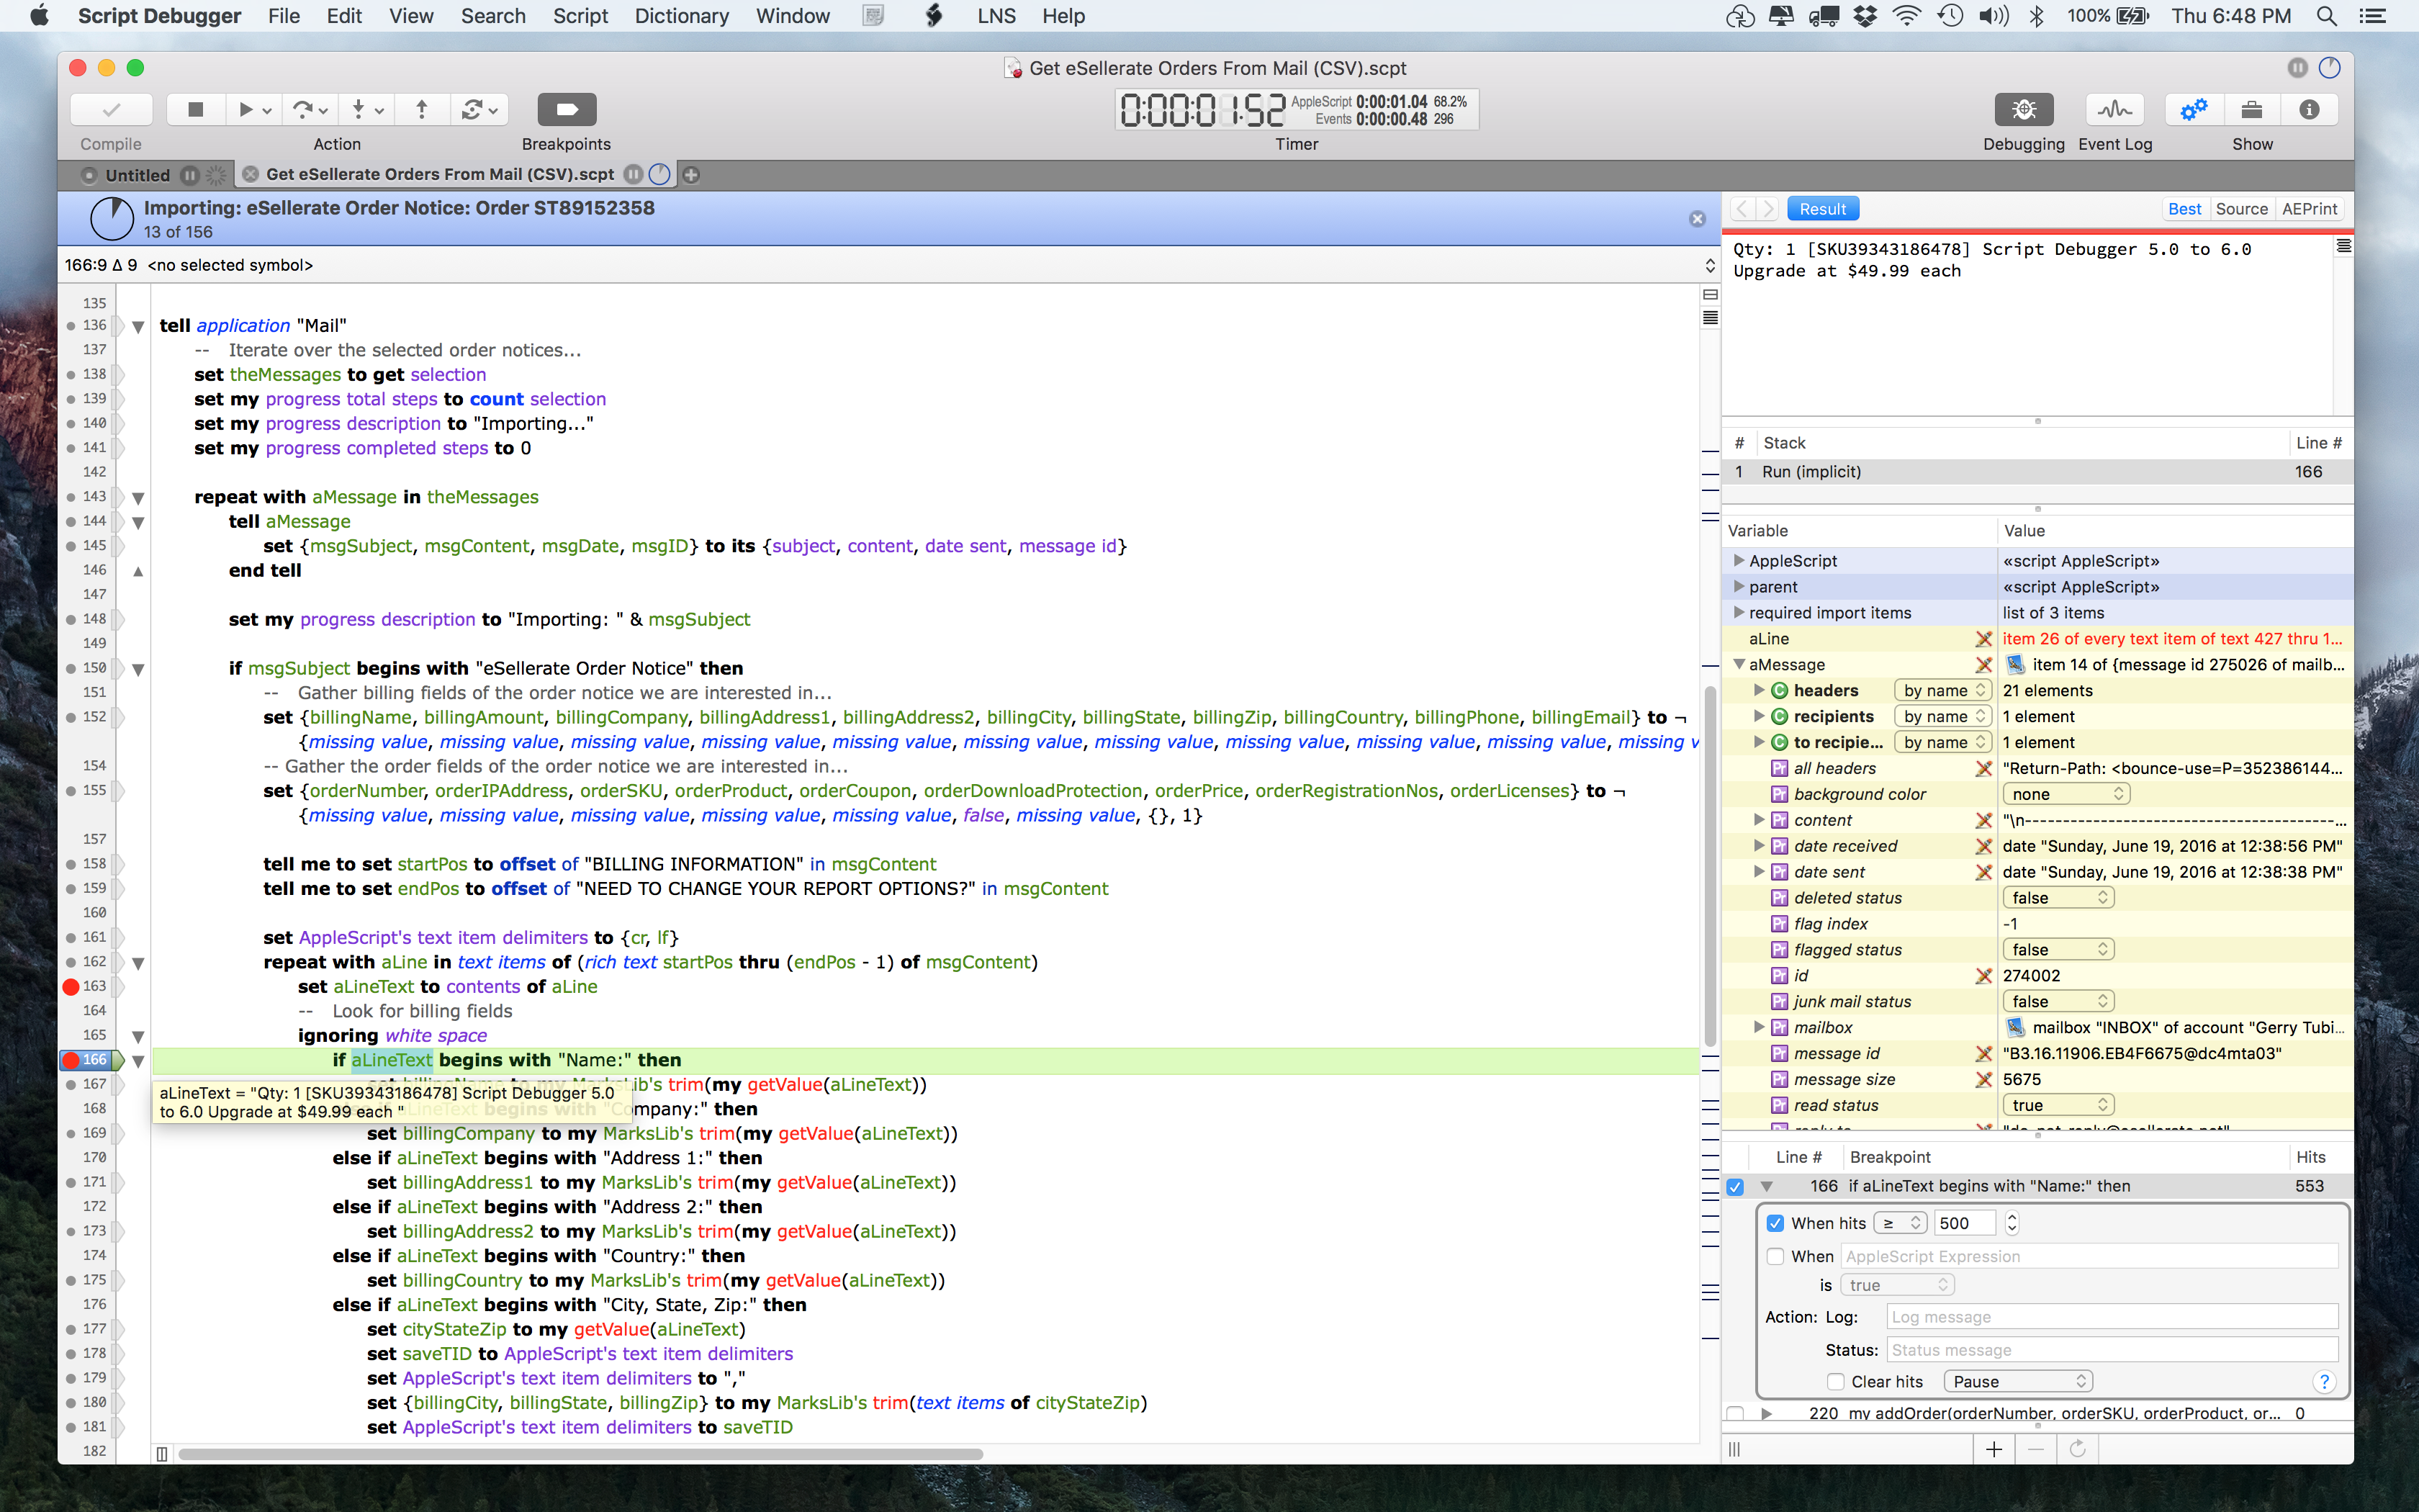The width and height of the screenshot is (2419, 1512).
Task: Open breakpoint help question mark
Action: click(2324, 1381)
